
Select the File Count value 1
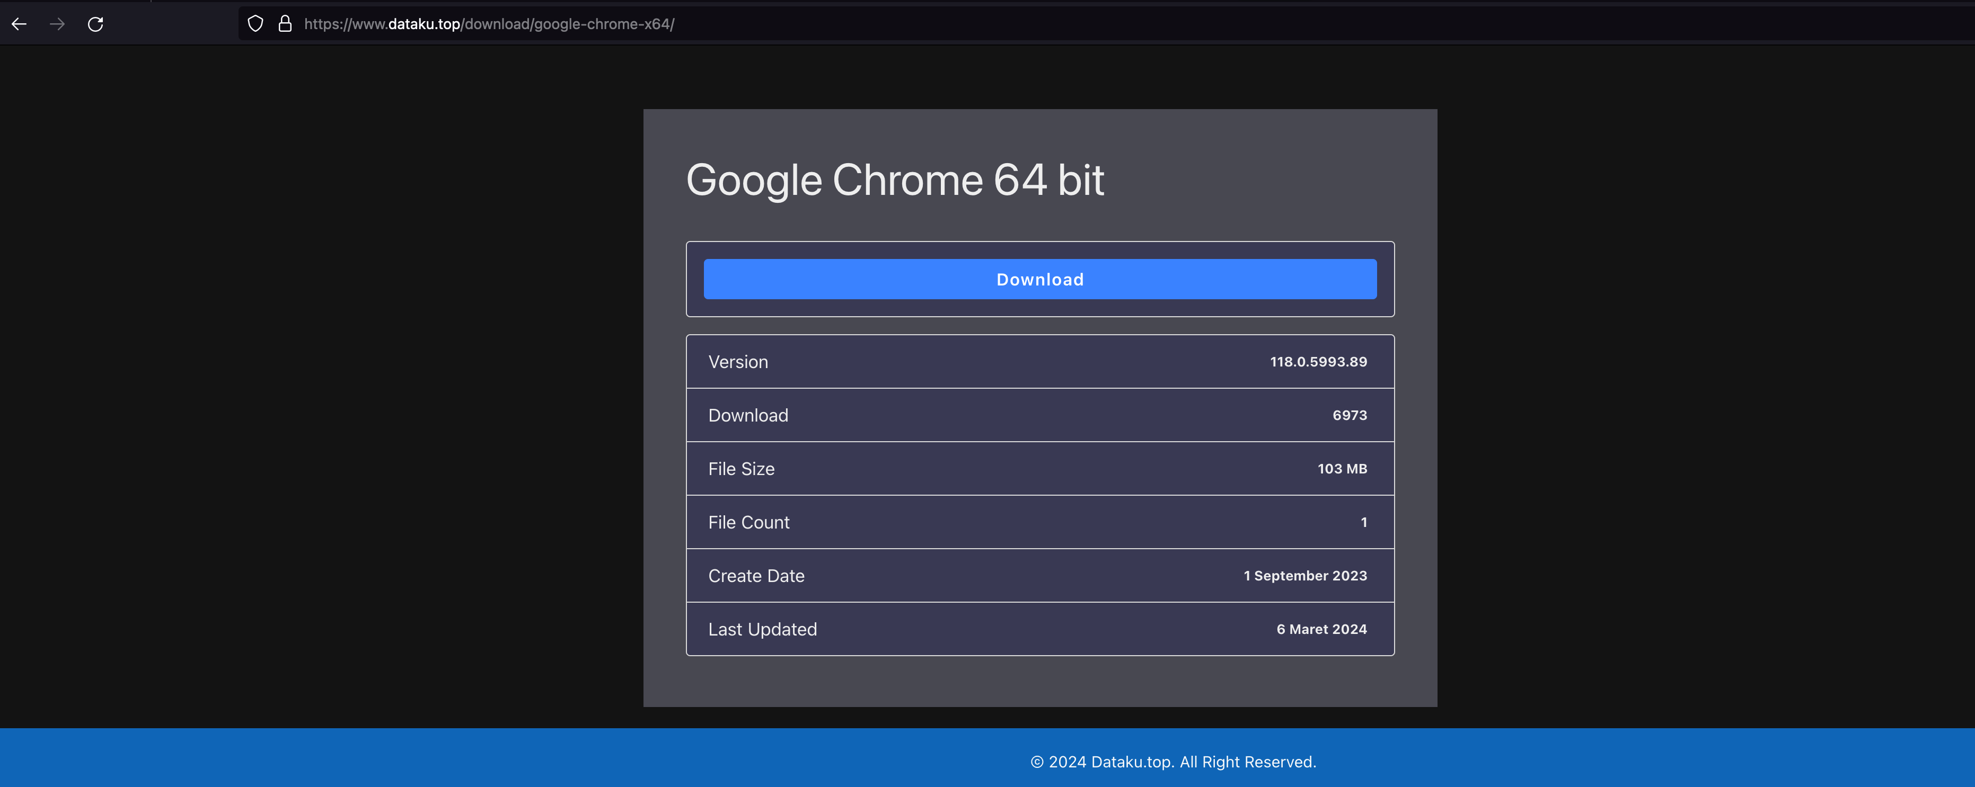click(1363, 523)
